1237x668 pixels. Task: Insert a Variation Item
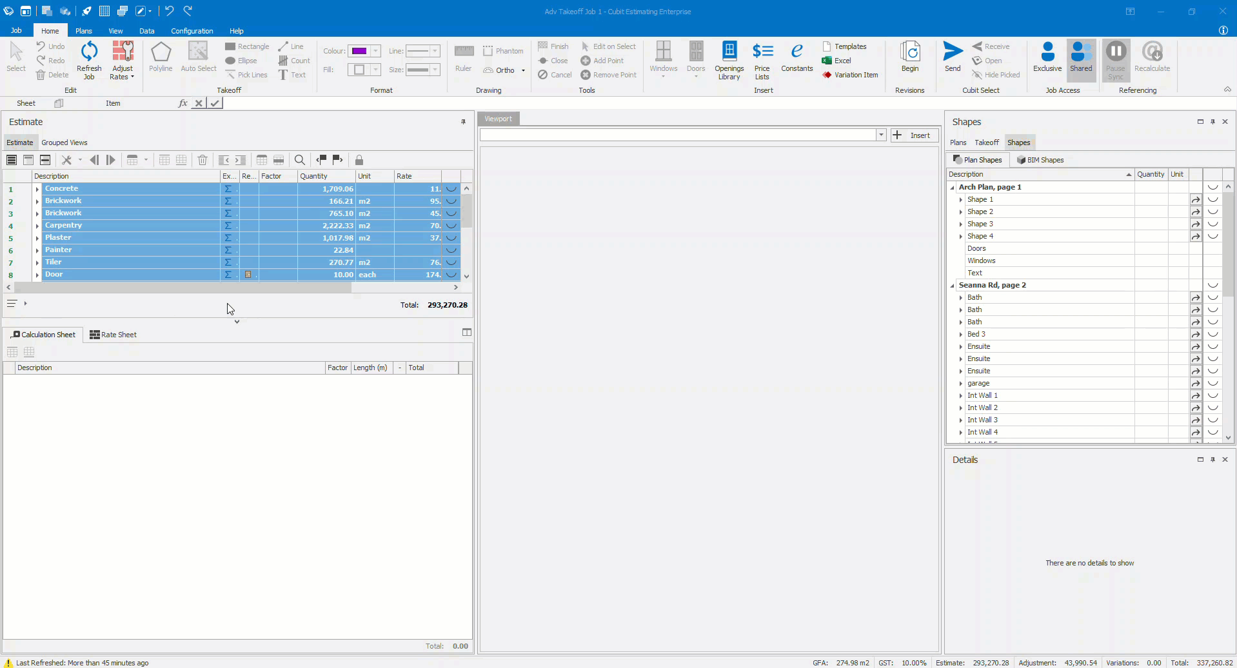(x=850, y=75)
